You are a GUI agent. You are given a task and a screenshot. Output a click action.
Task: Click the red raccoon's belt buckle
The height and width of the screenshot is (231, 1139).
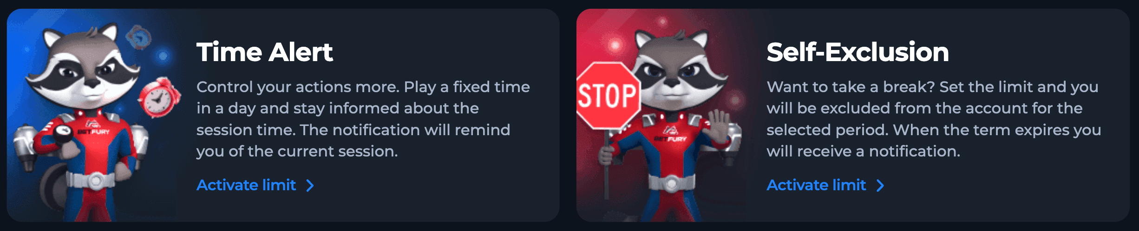coord(672,184)
